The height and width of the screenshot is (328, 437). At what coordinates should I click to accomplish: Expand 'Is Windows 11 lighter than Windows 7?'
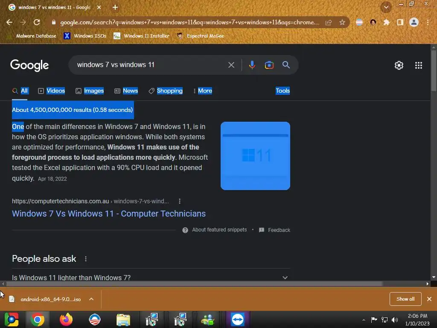[x=151, y=278]
